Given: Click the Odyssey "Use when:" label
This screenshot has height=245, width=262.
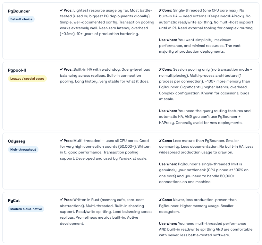Looking at the screenshot, I should point(168,164).
